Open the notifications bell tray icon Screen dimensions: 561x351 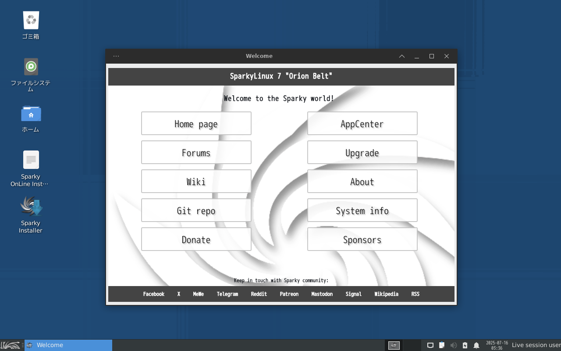pyautogui.click(x=476, y=345)
